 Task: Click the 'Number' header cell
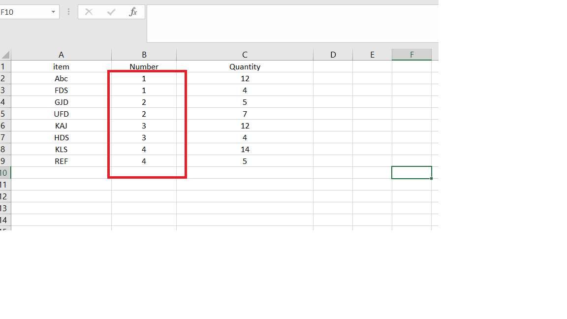(x=144, y=66)
